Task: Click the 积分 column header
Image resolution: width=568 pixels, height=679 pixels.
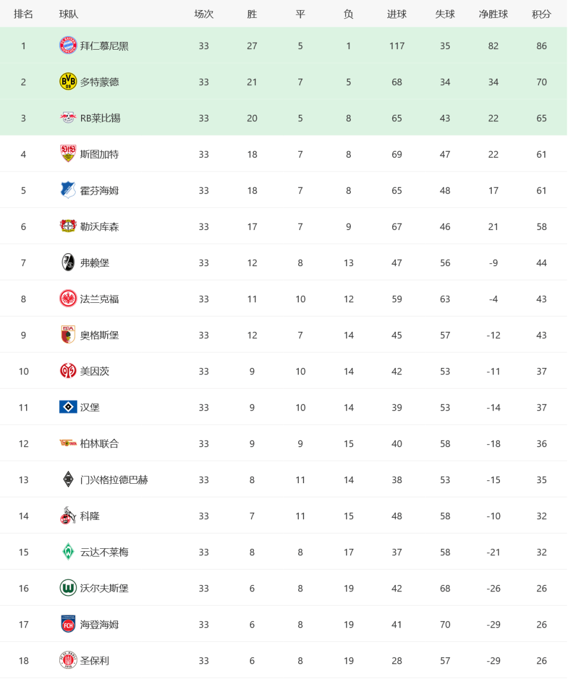Action: click(541, 14)
